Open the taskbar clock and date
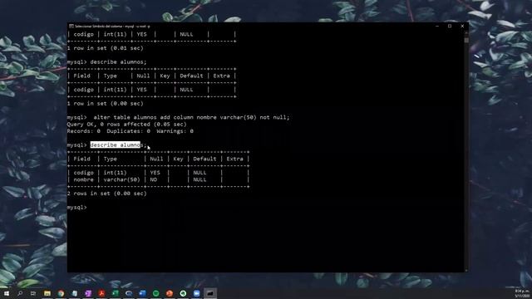 522,293
